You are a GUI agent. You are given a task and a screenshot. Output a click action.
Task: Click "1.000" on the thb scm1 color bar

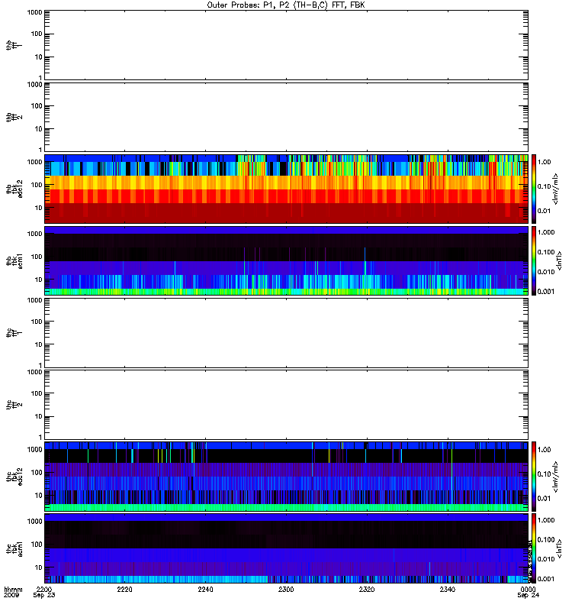pyautogui.click(x=546, y=232)
